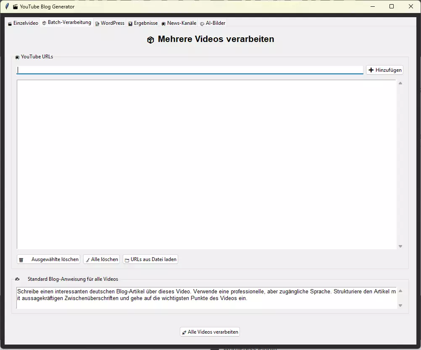
Task: Open the News-Kanäle tab
Action: pyautogui.click(x=179, y=23)
